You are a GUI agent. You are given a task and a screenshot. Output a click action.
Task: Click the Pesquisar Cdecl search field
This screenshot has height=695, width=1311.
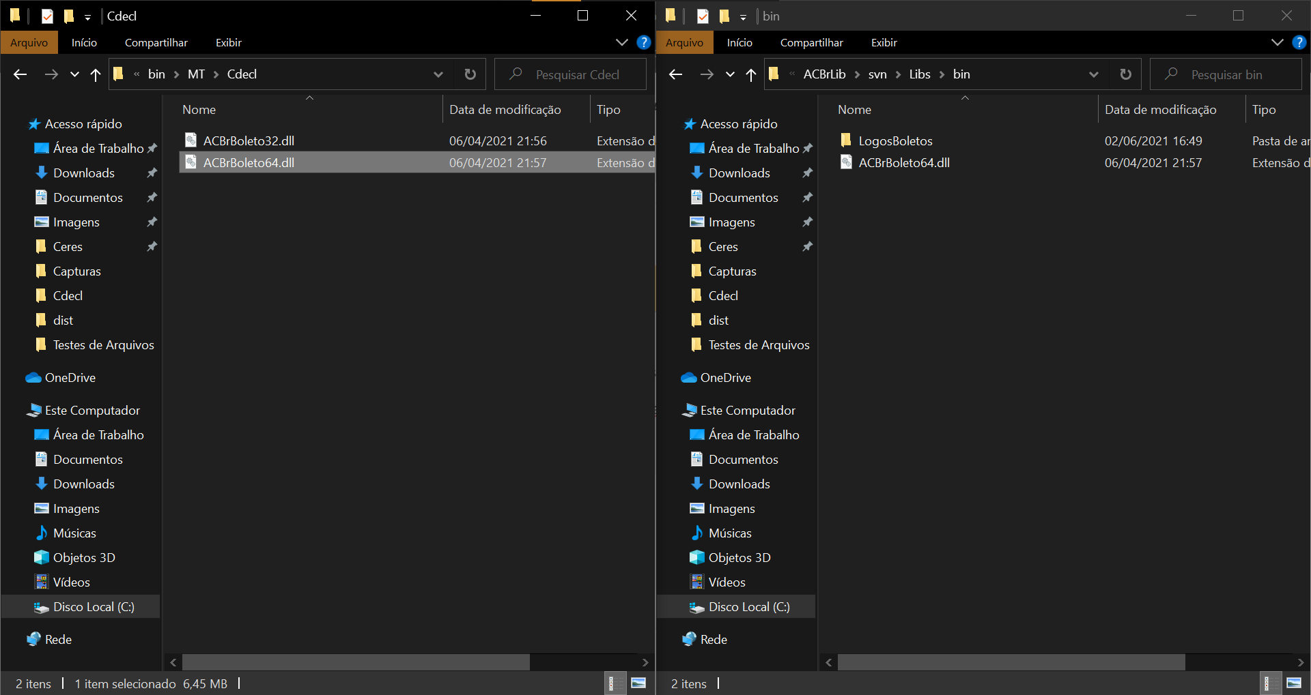[571, 74]
